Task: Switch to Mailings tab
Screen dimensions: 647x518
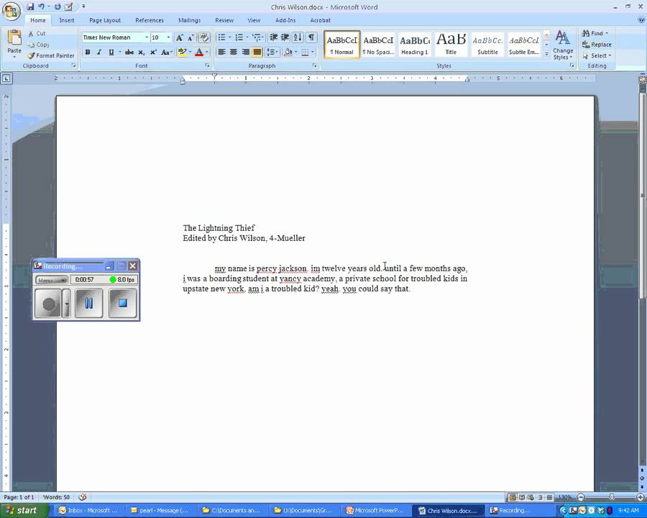Action: point(189,20)
